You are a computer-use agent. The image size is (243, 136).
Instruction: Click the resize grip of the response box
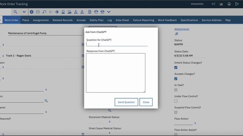[x=144, y=91]
